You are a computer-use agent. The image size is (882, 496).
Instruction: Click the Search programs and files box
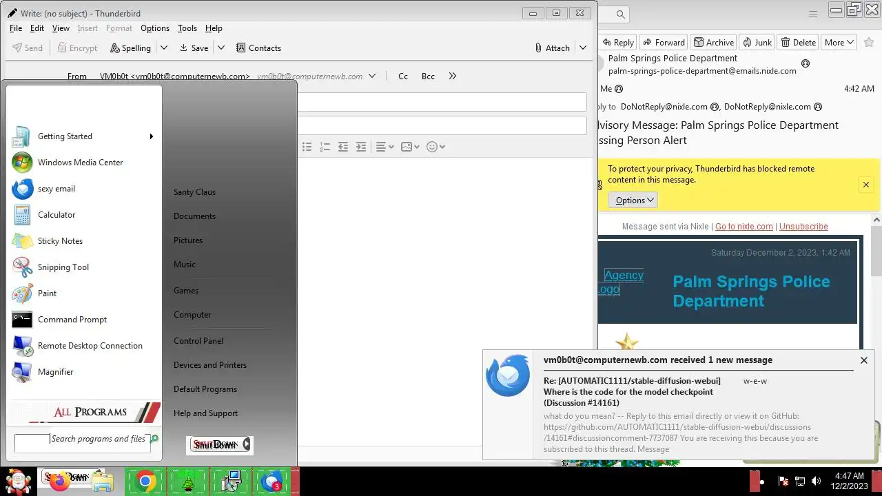point(82,443)
